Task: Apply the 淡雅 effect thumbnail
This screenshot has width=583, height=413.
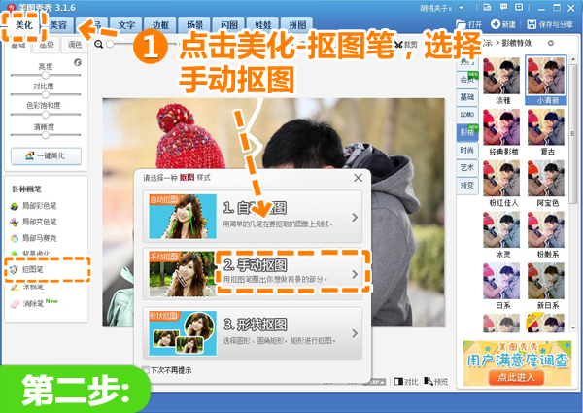Action: click(501, 76)
